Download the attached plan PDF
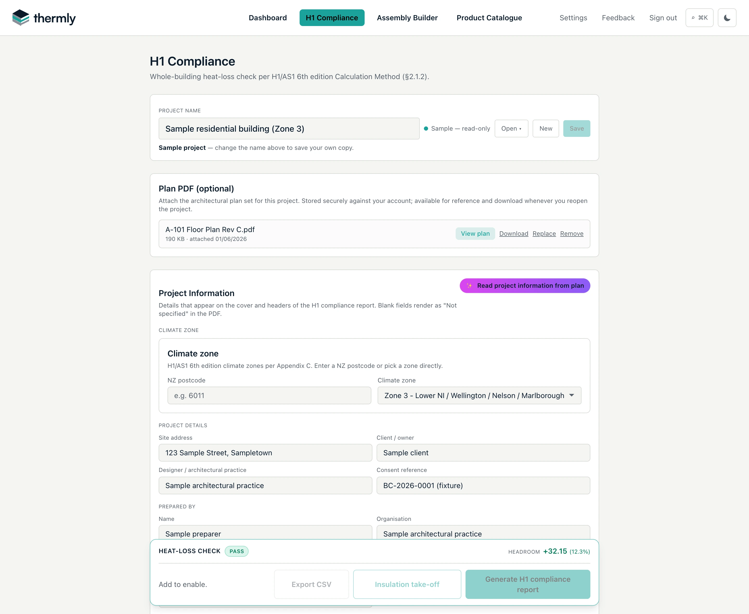This screenshot has height=614, width=749. (x=514, y=233)
